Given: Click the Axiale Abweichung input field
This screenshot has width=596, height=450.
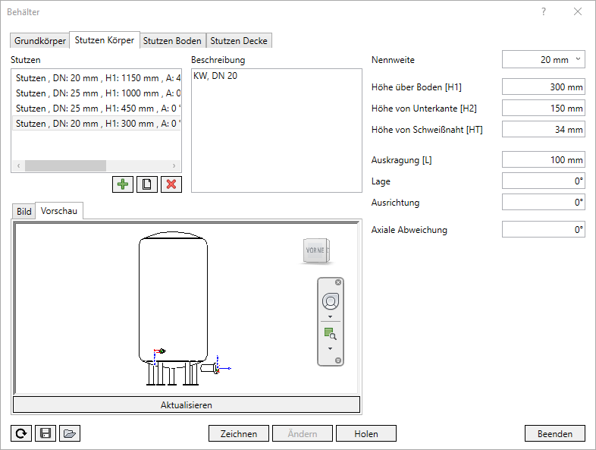Looking at the screenshot, I should pos(543,229).
